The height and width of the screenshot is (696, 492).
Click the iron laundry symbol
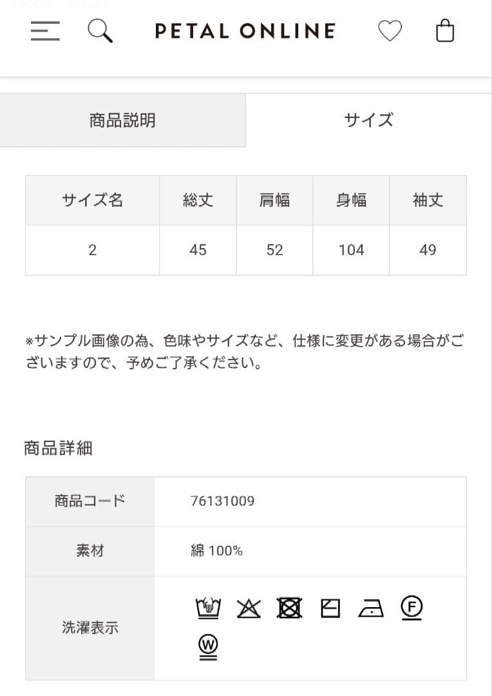point(370,608)
